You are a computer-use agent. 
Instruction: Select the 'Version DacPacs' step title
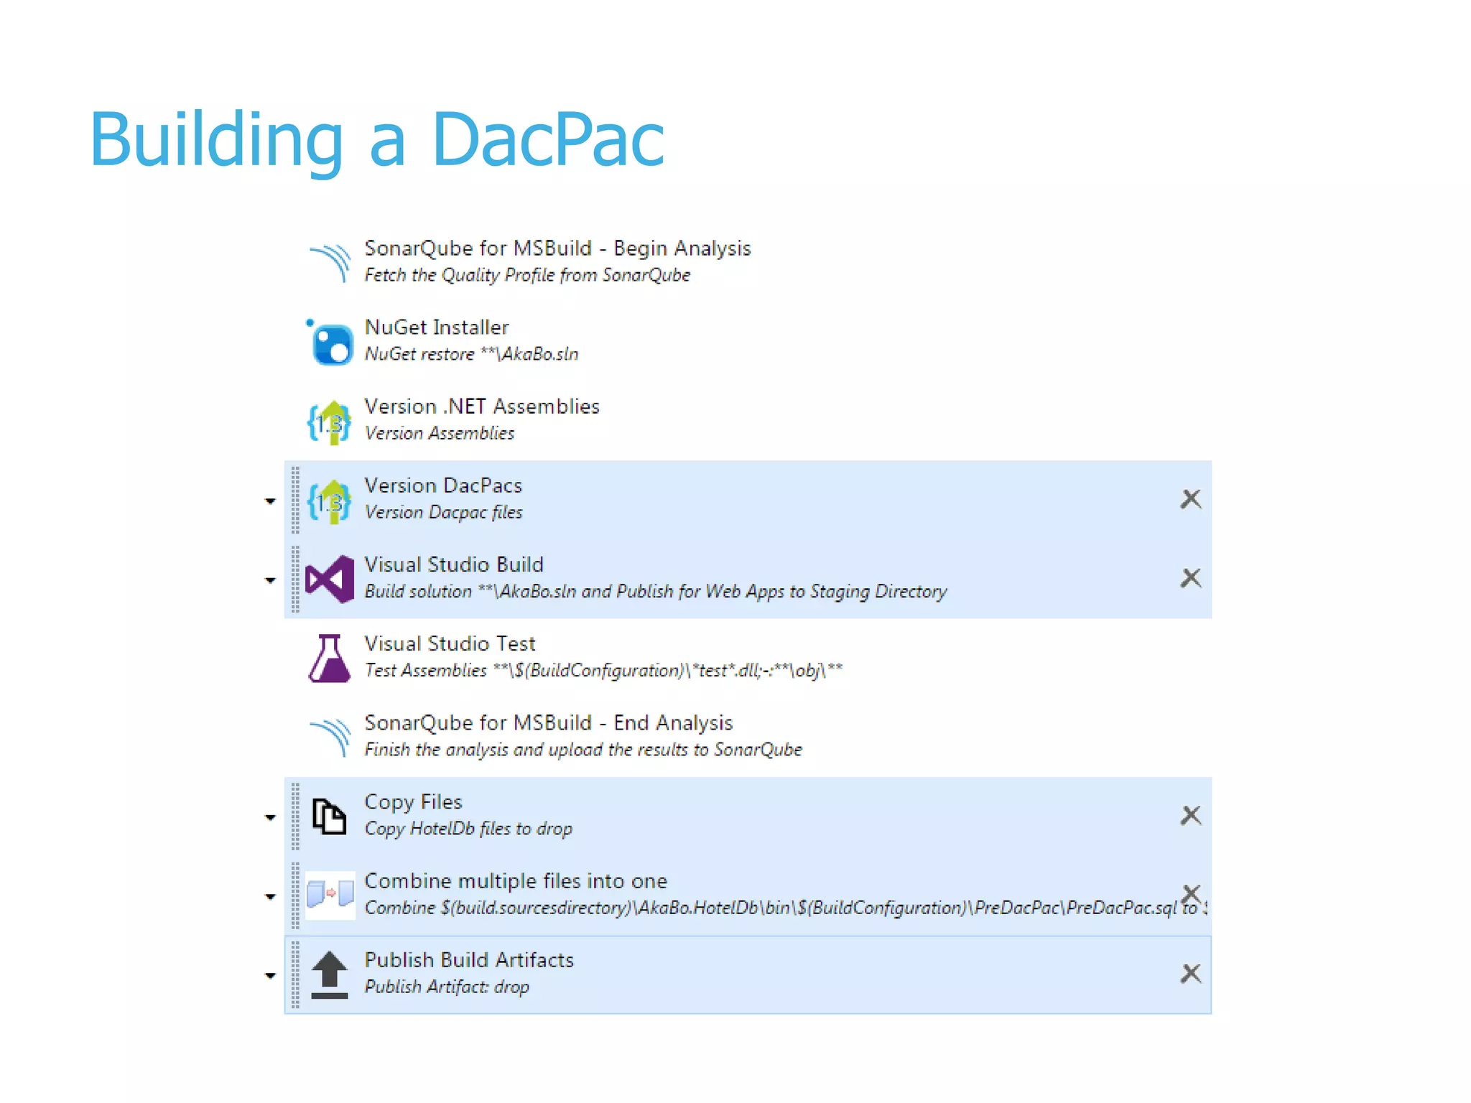(x=443, y=485)
